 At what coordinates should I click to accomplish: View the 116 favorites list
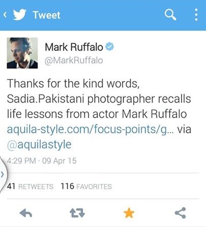pyautogui.click(x=86, y=187)
